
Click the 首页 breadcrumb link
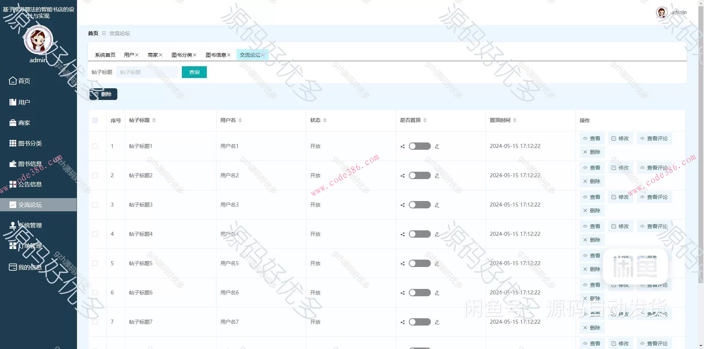click(93, 33)
